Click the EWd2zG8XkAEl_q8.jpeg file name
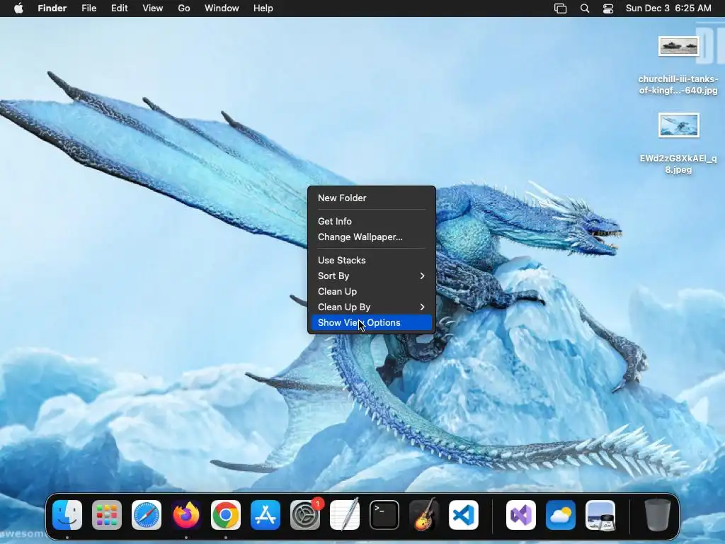The width and height of the screenshot is (725, 544). click(678, 164)
